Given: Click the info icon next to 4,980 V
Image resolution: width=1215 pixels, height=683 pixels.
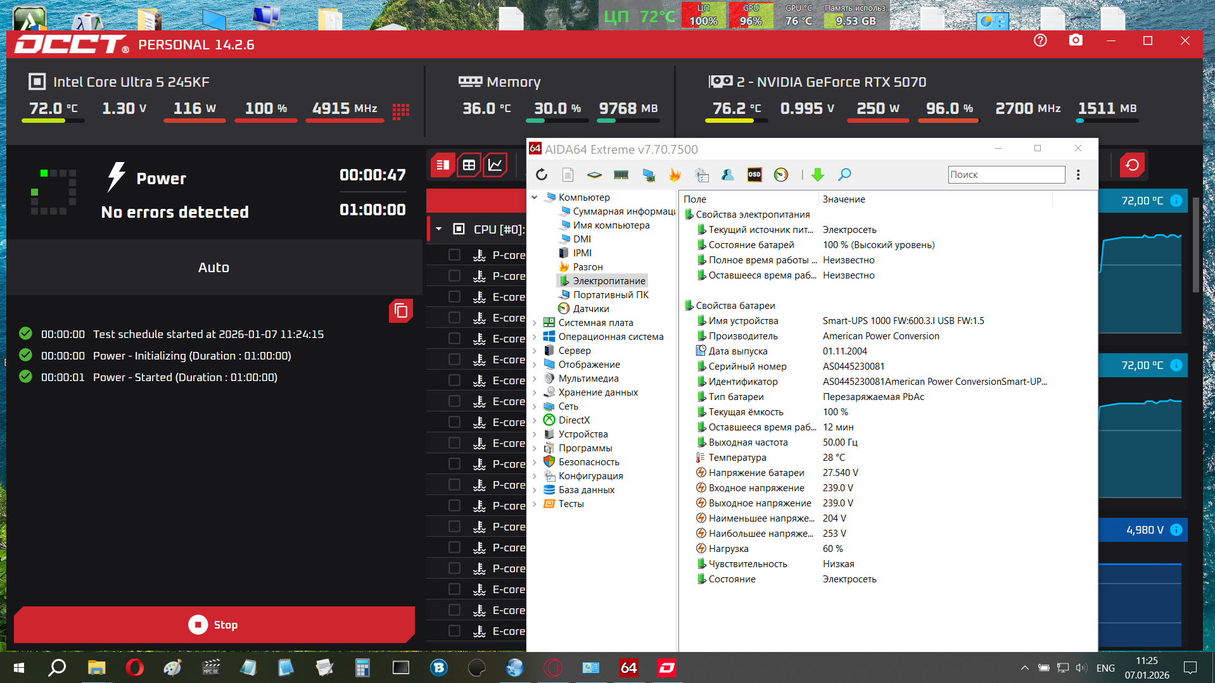Looking at the screenshot, I should (1176, 530).
